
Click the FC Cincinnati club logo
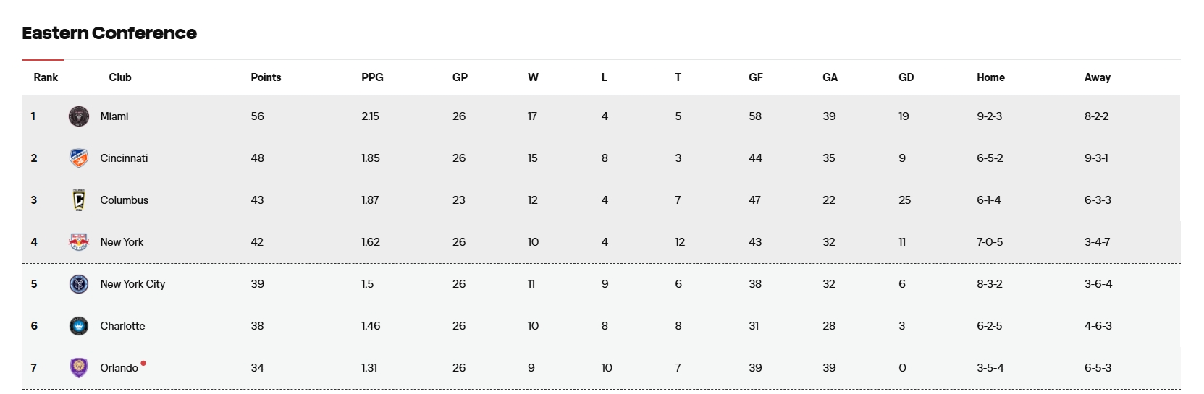pos(79,158)
